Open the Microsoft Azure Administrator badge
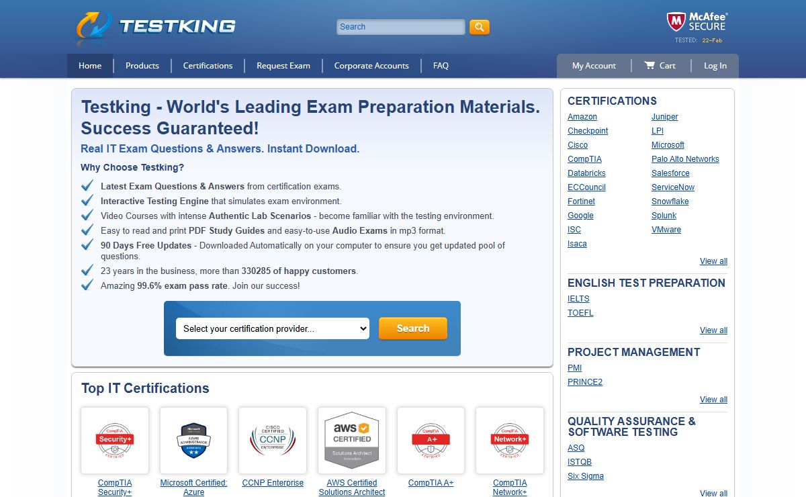 193,441
